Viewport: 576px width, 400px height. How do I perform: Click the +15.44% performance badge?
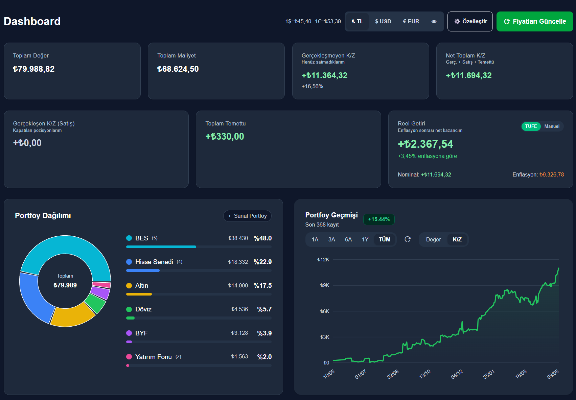379,219
